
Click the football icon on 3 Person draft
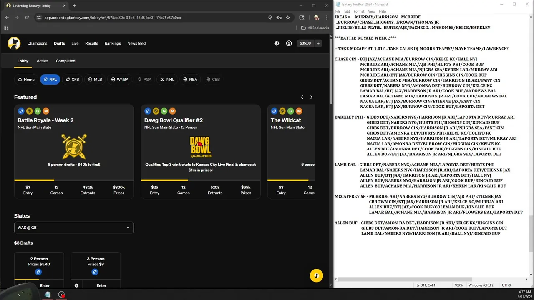tap(95, 272)
